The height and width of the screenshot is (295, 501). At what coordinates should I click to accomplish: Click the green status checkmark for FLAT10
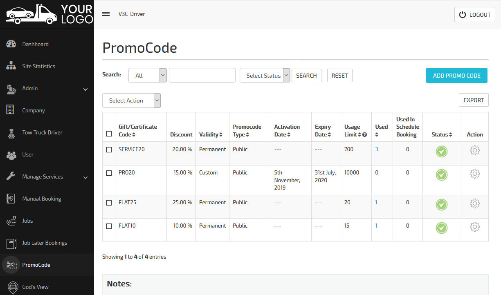[441, 228]
